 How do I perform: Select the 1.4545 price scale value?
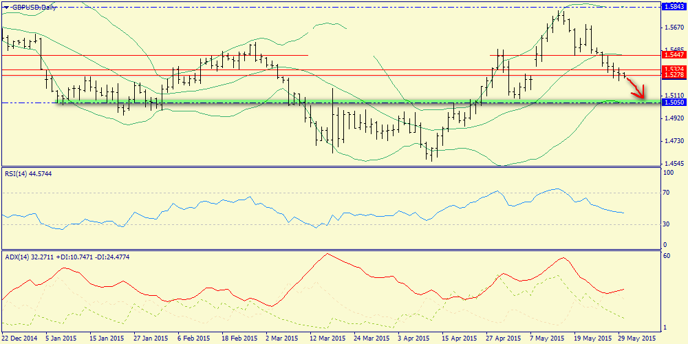674,163
